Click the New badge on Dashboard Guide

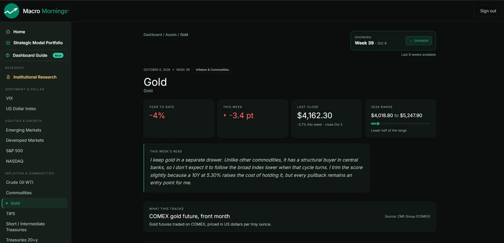58,55
